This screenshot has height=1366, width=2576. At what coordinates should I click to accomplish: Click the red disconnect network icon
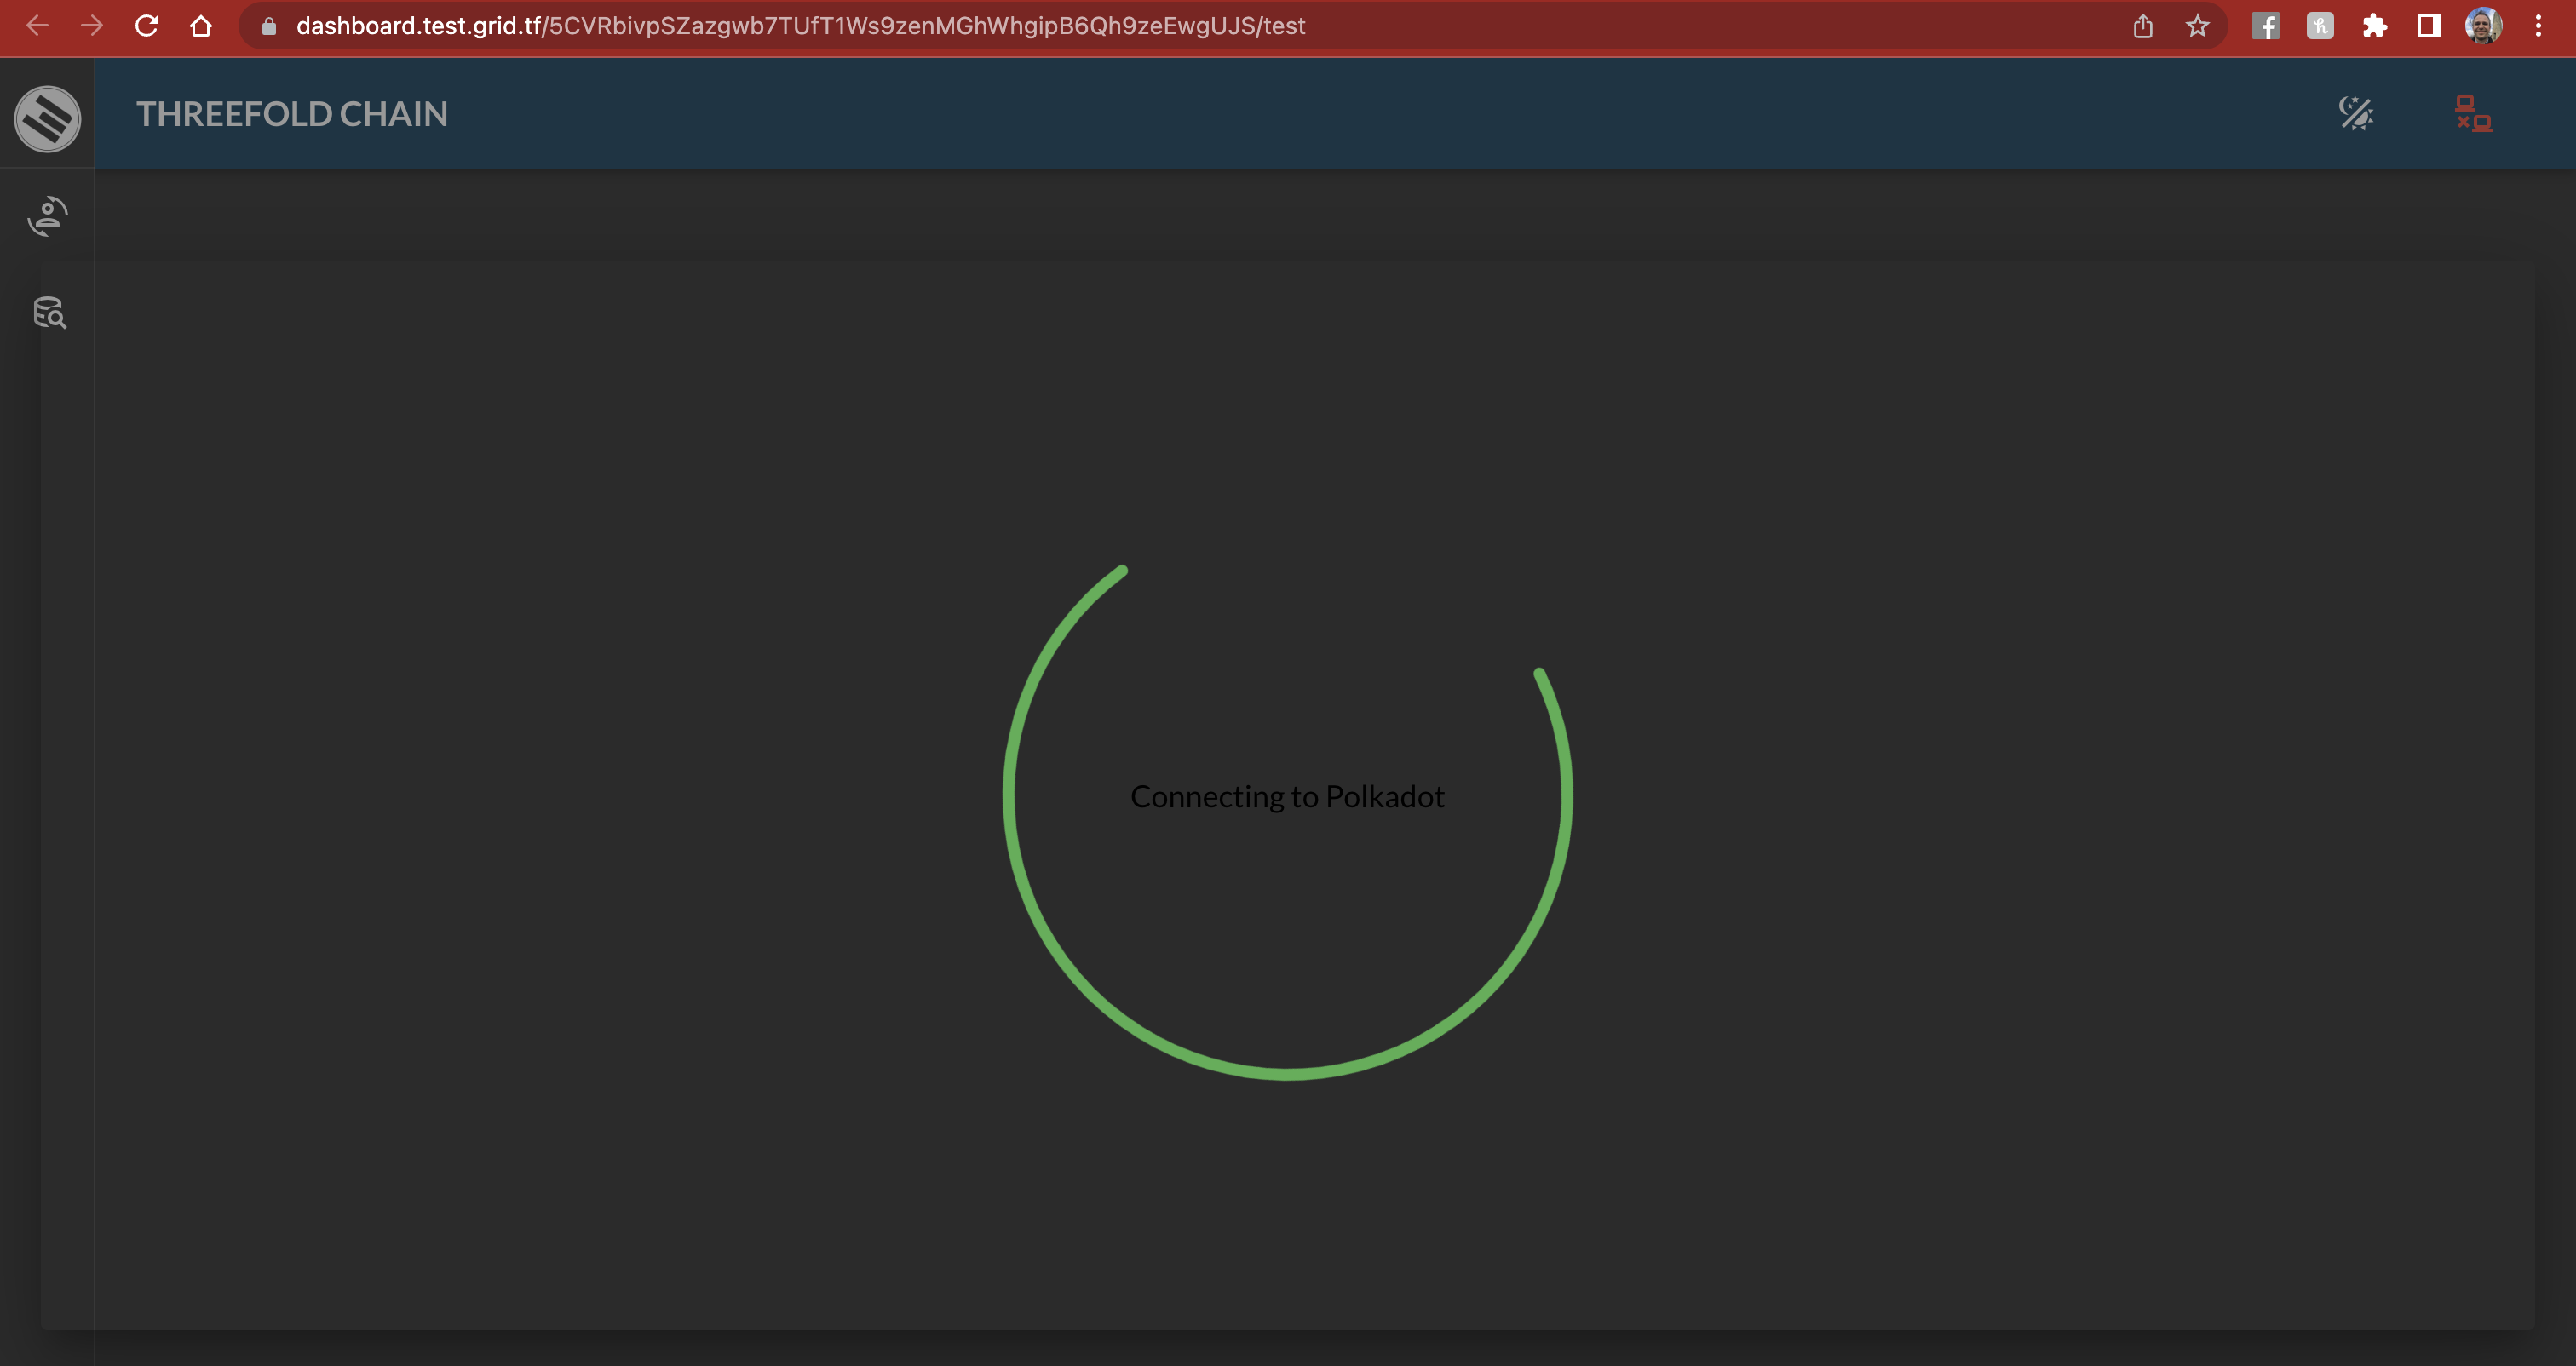tap(2473, 113)
